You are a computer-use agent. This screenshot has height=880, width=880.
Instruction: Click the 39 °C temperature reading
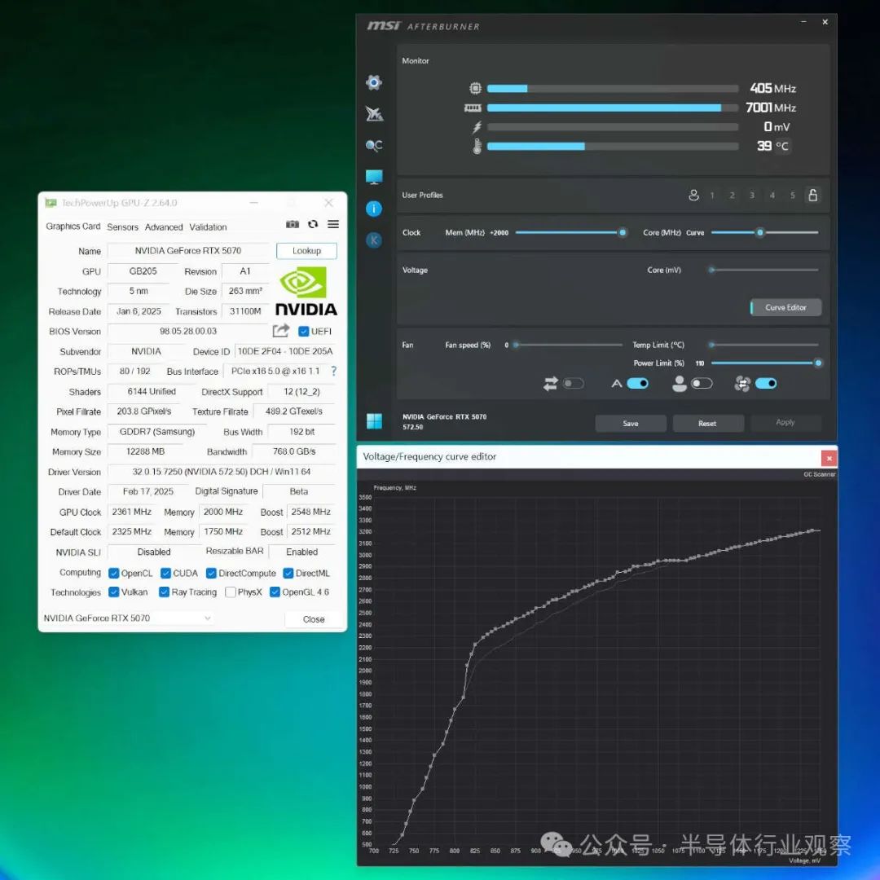[772, 146]
